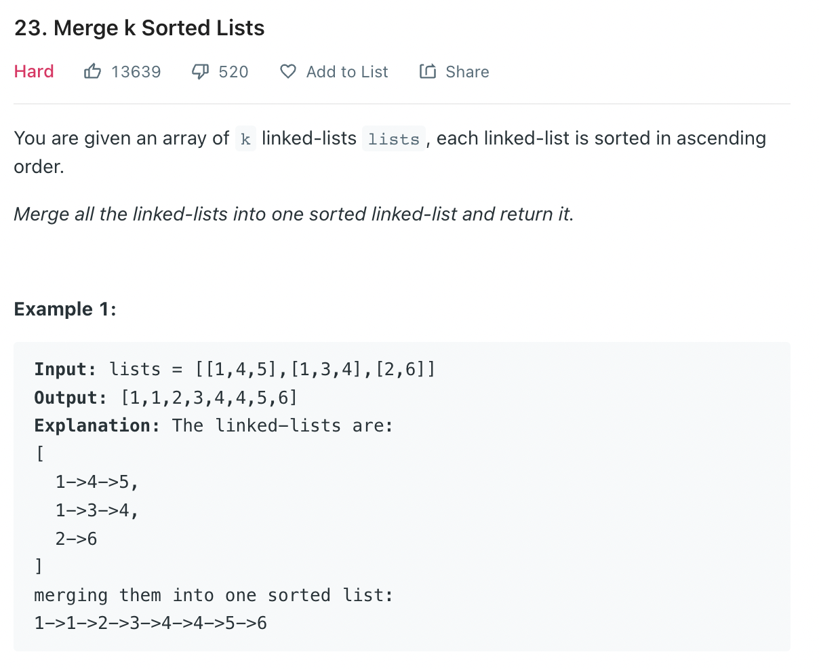This screenshot has height=669, width=819.
Task: Click the thumbs-up icon to like the problem
Action: (x=92, y=71)
